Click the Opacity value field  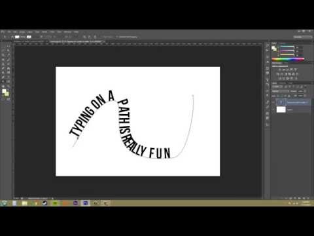pyautogui.click(x=300, y=91)
